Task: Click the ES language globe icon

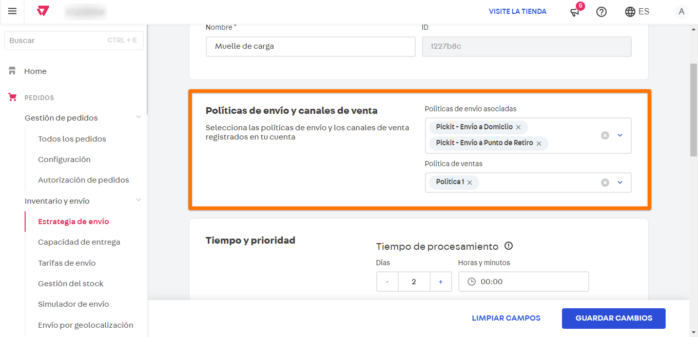Action: pyautogui.click(x=629, y=11)
